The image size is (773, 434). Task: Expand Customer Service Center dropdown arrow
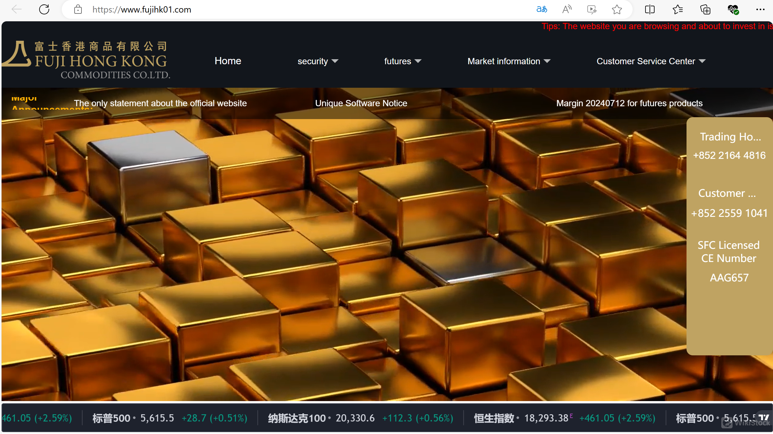pos(702,61)
